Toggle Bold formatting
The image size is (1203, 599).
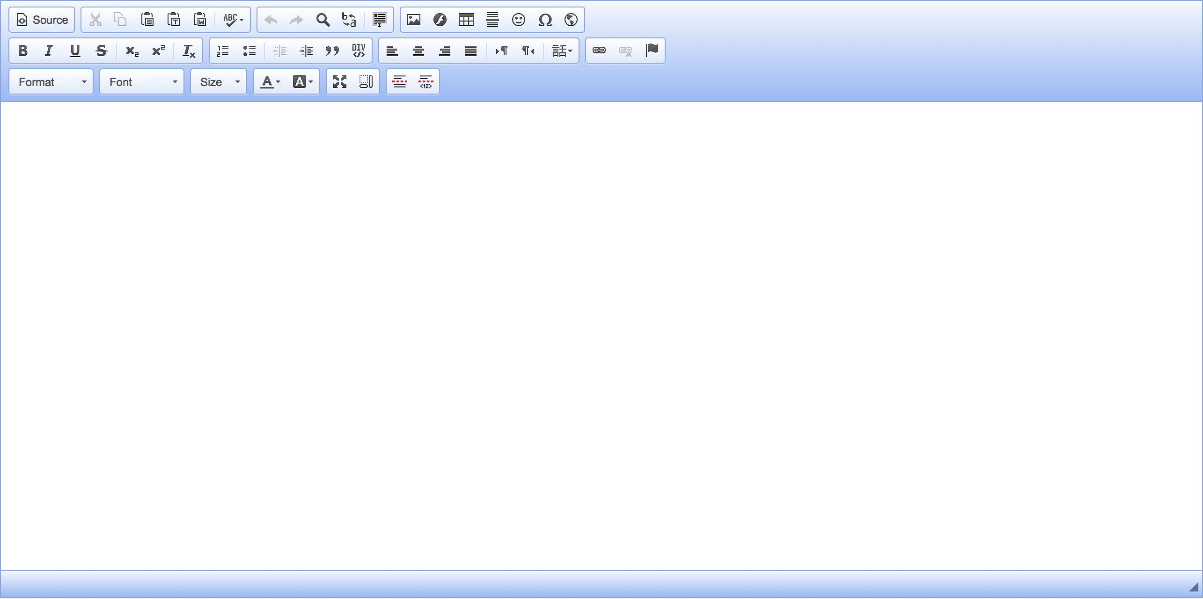coord(22,51)
